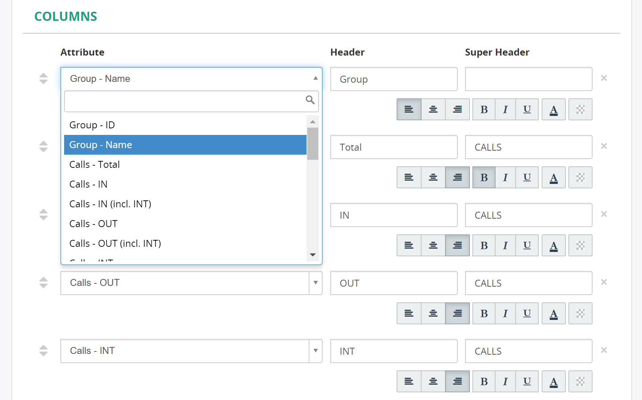Open text color picker for INT row
This screenshot has width=642, height=400.
554,381
